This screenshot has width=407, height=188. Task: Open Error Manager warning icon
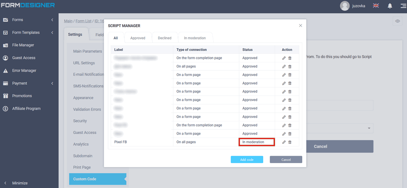point(5,70)
